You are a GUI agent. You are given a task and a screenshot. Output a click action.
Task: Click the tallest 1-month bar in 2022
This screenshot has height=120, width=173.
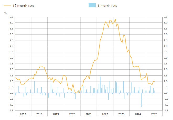(x=100, y=85)
